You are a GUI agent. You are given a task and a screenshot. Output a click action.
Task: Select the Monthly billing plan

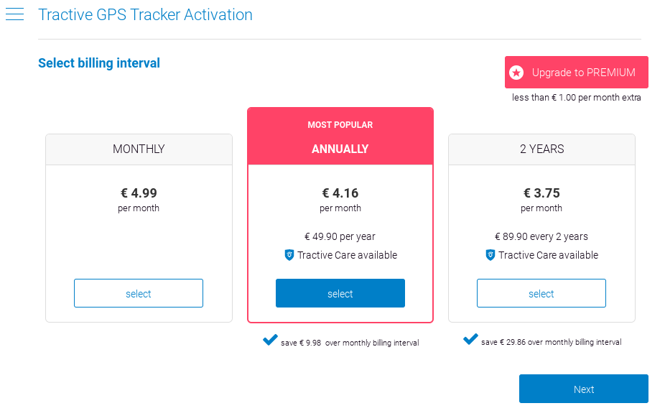(x=139, y=293)
